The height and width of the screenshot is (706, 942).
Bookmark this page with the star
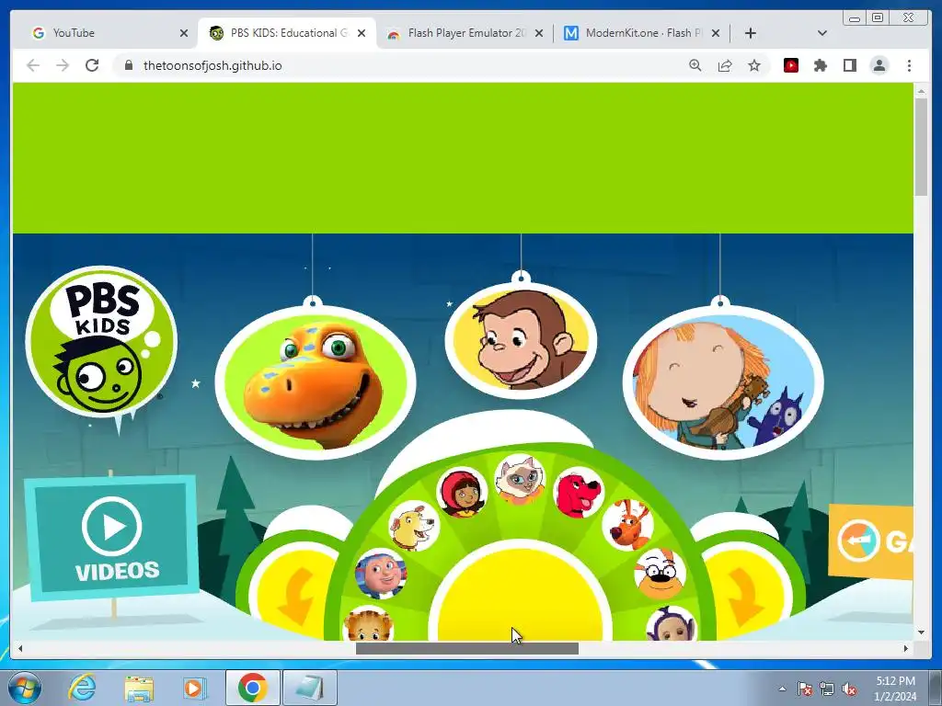[754, 65]
